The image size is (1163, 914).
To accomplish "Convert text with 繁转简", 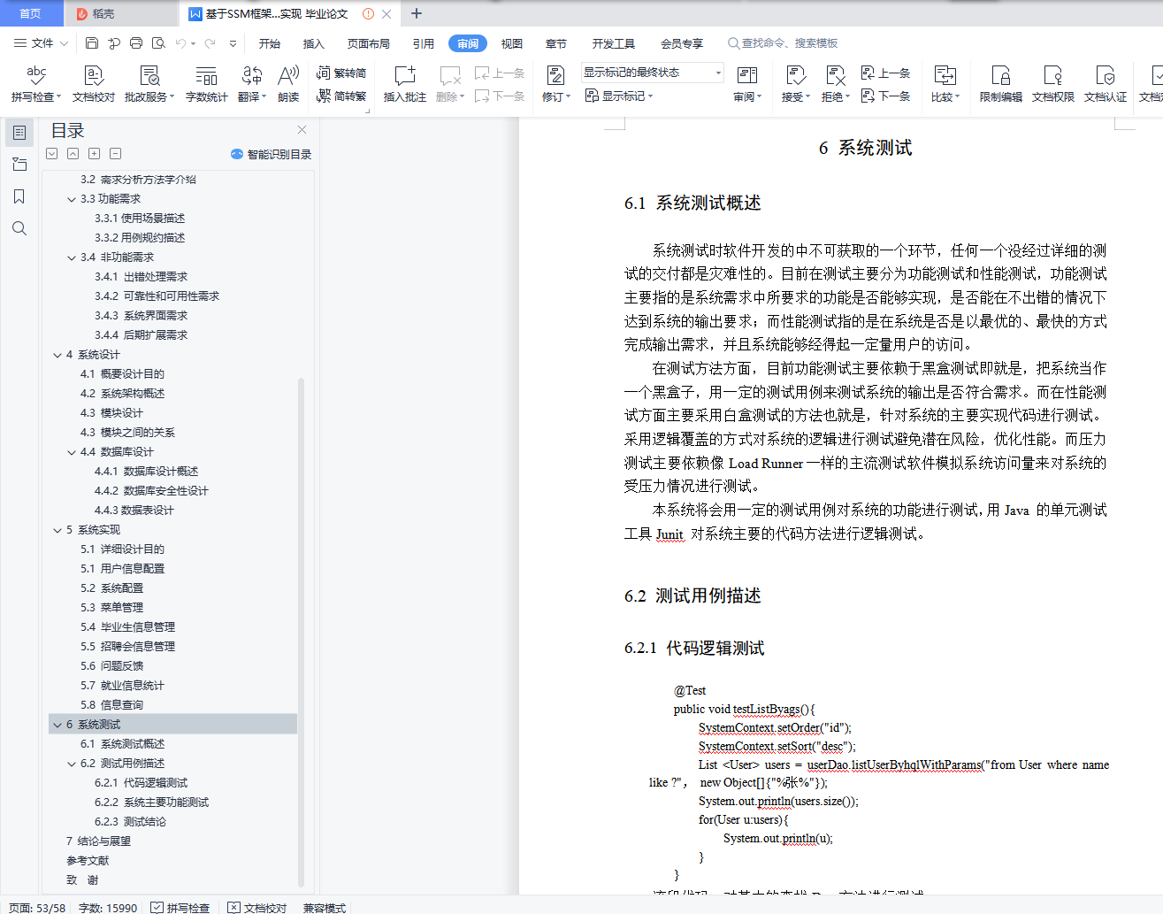I will (x=341, y=73).
